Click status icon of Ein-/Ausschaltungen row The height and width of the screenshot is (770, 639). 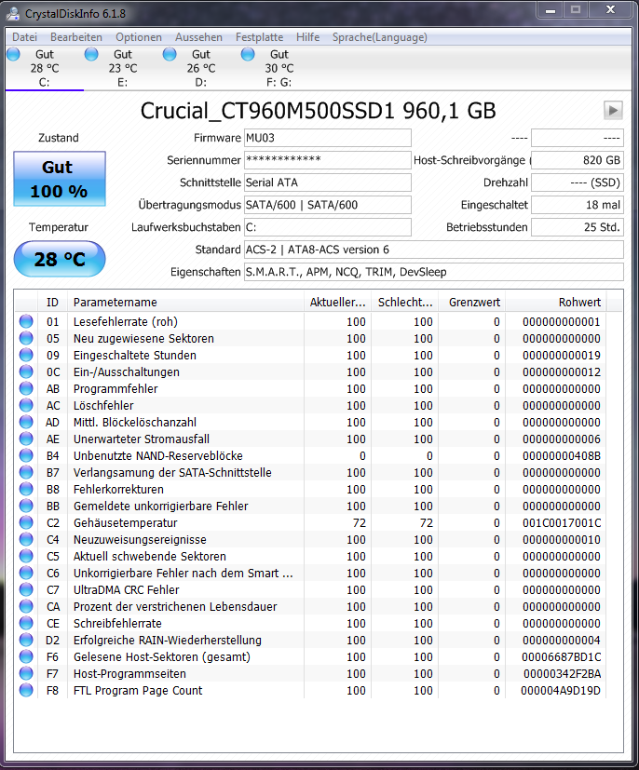pyautogui.click(x=26, y=371)
